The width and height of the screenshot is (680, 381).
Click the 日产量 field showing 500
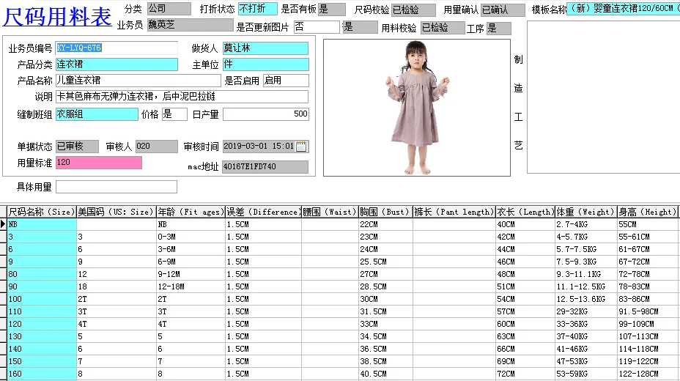(266, 114)
